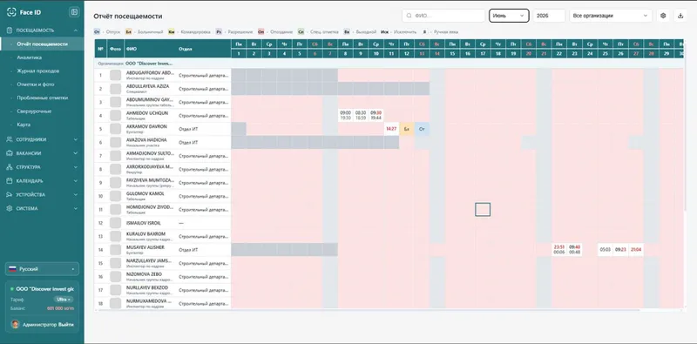
Task: Expand the Система menu section
Action: click(76, 208)
